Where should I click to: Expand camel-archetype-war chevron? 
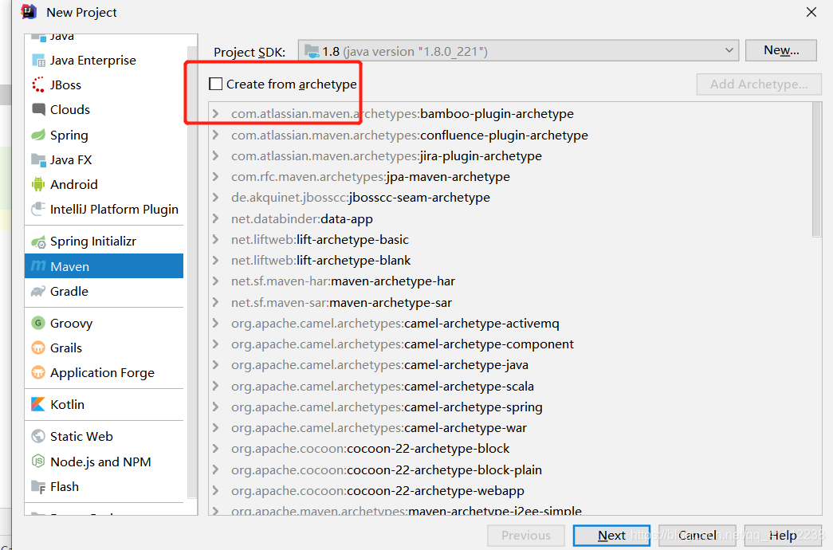tap(216, 428)
